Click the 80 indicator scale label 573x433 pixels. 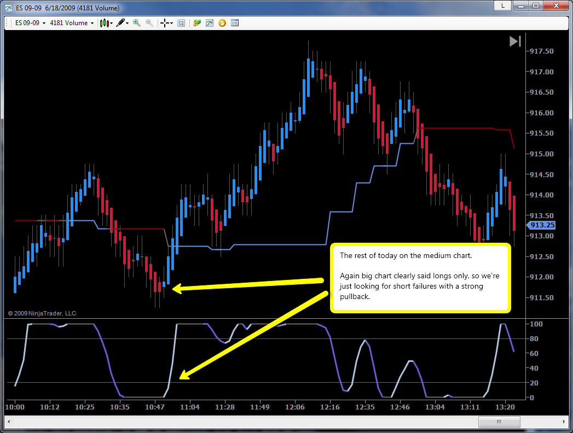534,339
